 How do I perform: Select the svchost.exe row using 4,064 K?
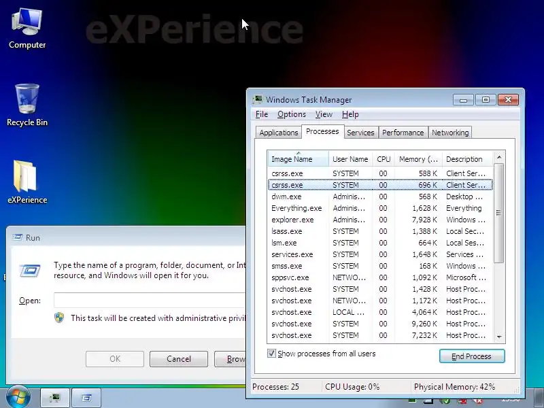(x=380, y=312)
